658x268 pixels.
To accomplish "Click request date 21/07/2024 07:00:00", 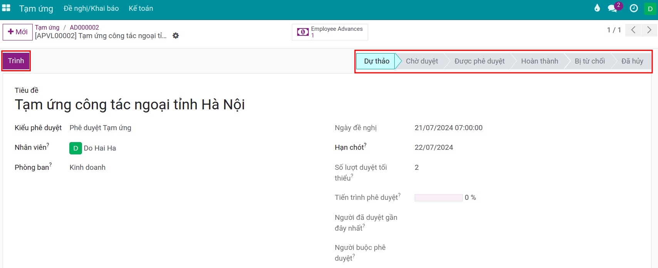I will coord(449,128).
